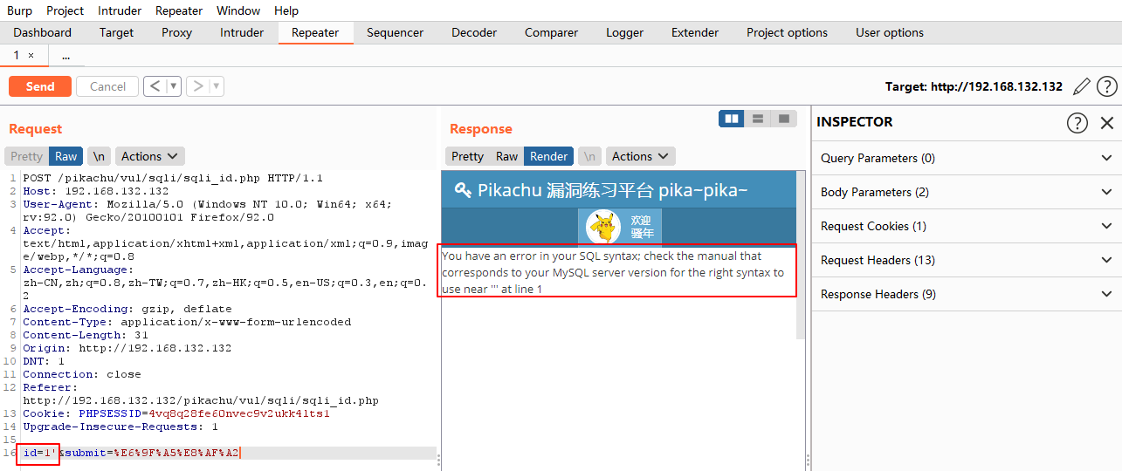Switch to the Logger tab
Screen dimensions: 1122x471
coord(624,32)
